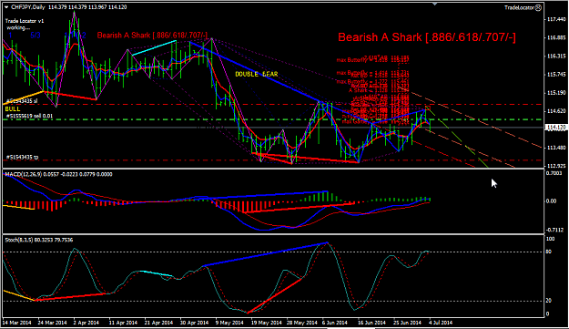Screen dimensions: 569x329
Task: Click price axis value 116.885
Action: (x=555, y=37)
